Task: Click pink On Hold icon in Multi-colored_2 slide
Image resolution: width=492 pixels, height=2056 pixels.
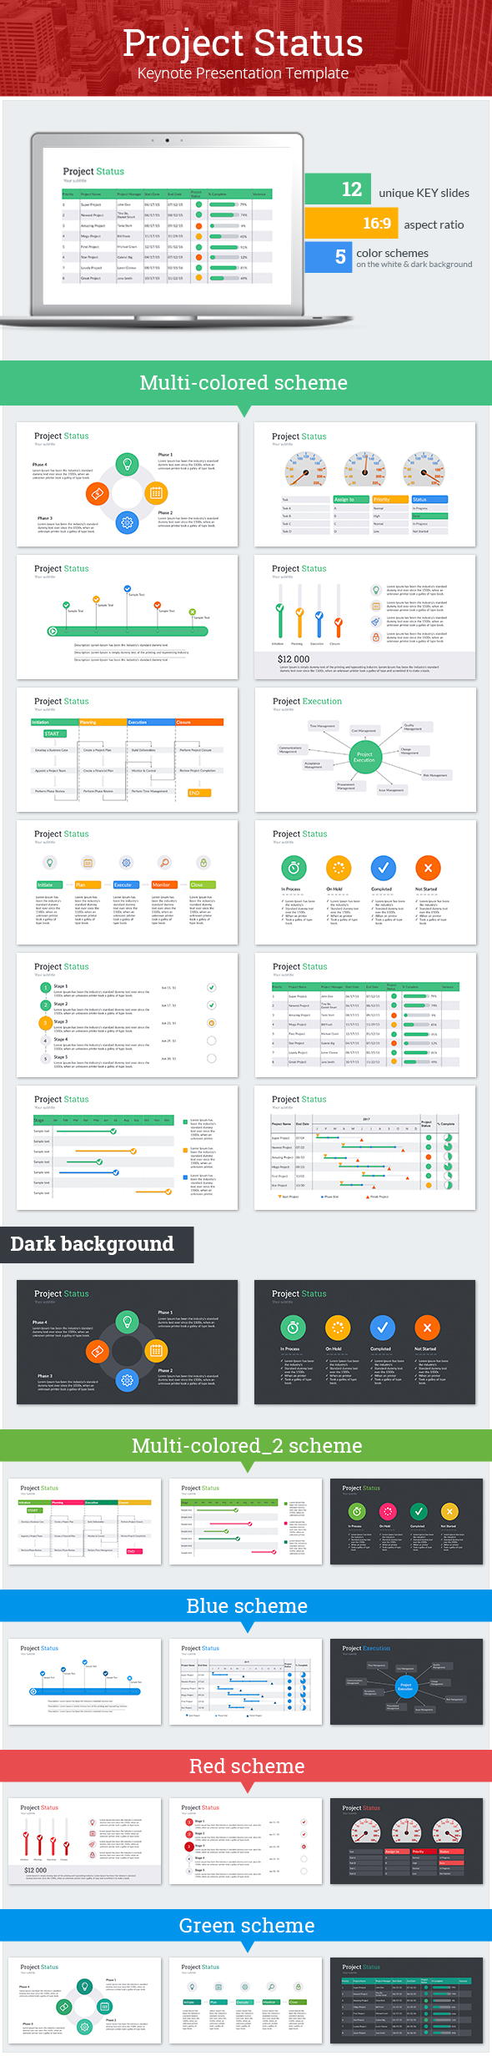Action: pyautogui.click(x=388, y=1511)
